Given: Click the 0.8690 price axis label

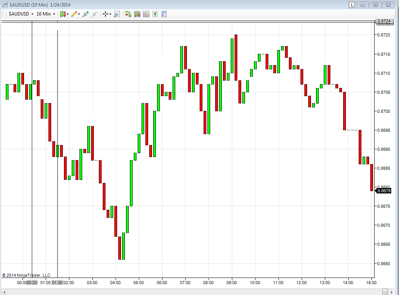Looking at the screenshot, I should click(384, 149).
